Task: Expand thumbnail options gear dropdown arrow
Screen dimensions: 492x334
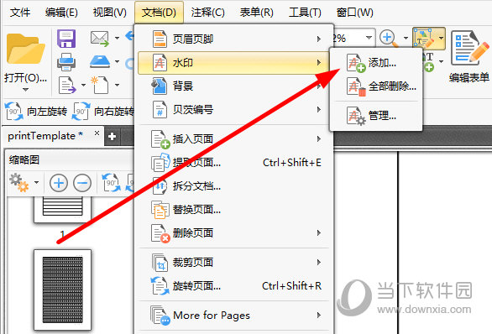Action: (x=36, y=182)
